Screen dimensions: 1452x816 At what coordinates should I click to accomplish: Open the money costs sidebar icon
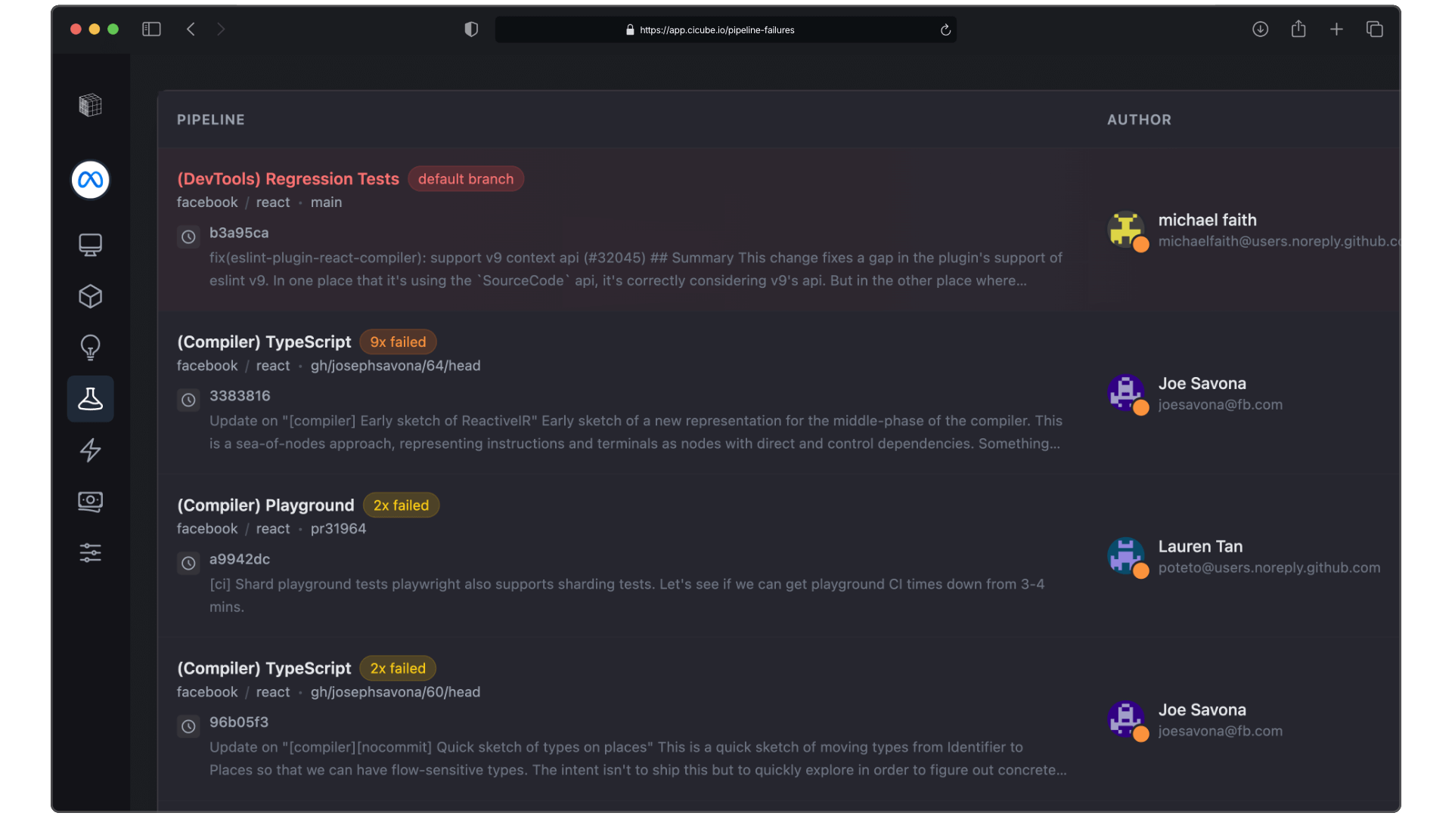tap(90, 502)
